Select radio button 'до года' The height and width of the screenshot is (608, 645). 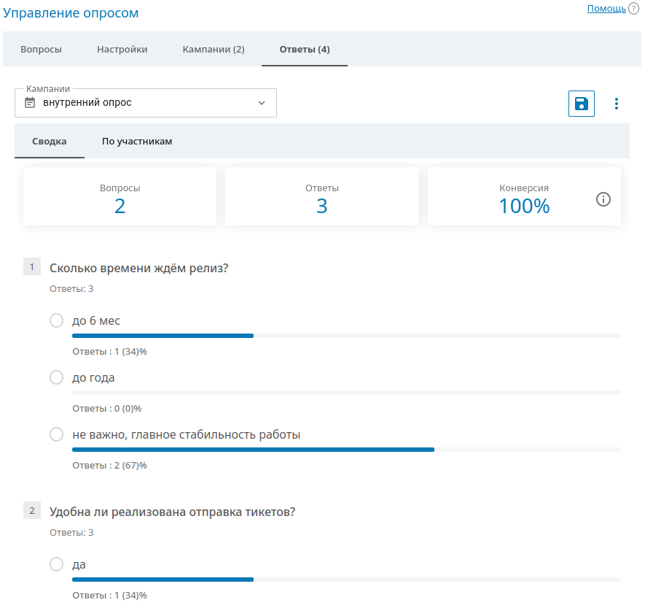[x=56, y=377]
